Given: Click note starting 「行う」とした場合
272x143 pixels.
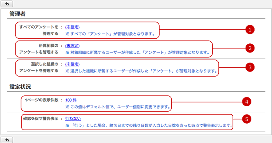Looking at the screenshot, I should tap(149, 125).
